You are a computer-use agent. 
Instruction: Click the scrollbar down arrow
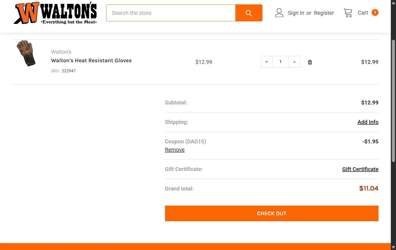(x=393, y=248)
